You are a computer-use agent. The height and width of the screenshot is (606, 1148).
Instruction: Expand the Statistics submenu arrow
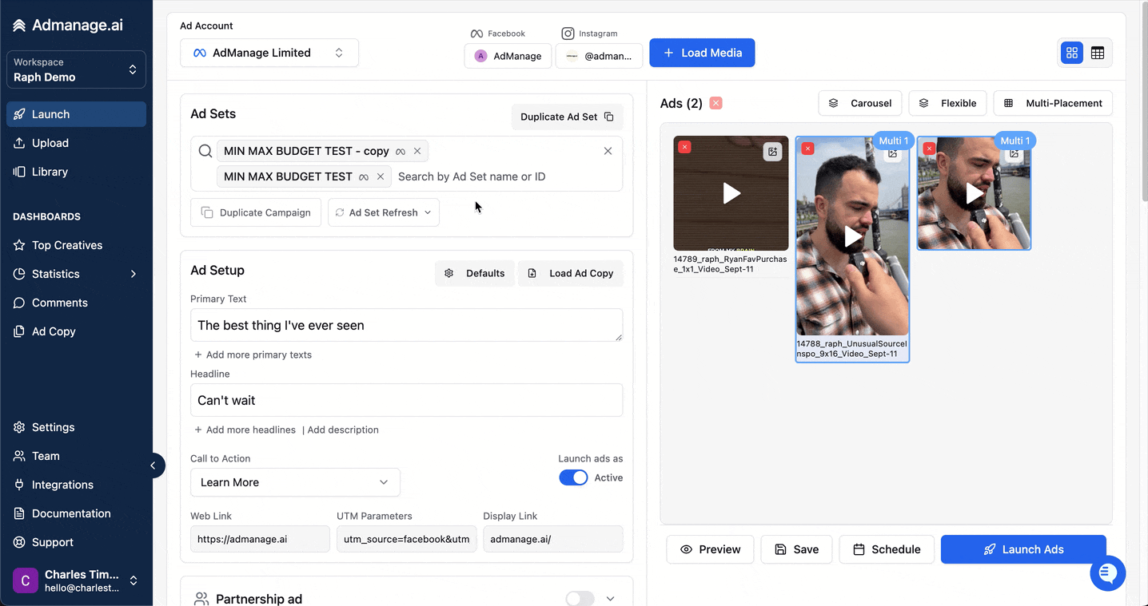[x=134, y=274]
